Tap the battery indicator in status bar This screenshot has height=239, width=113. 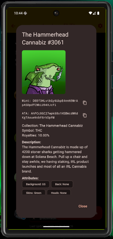click(x=98, y=13)
